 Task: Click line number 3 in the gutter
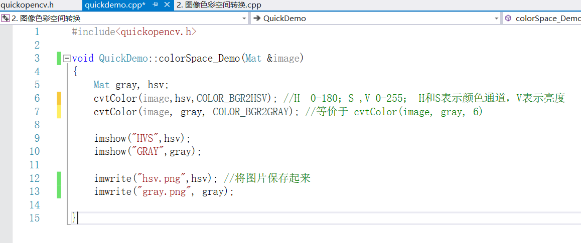[36, 59]
